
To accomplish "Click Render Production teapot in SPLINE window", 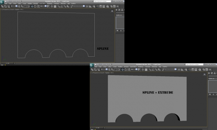I will (x=118, y=6).
